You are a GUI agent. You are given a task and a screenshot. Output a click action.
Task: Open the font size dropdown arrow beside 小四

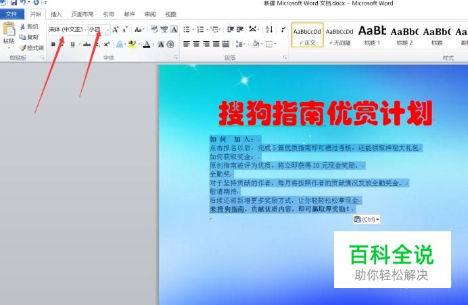(x=108, y=30)
